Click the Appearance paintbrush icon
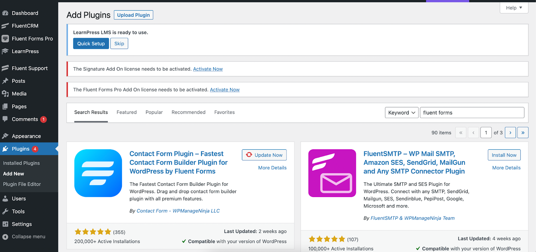The height and width of the screenshot is (252, 536). tap(5, 136)
